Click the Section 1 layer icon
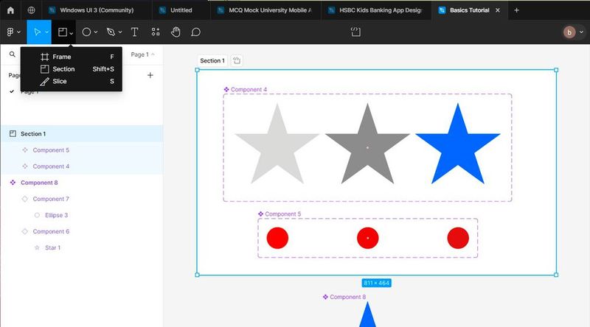The width and height of the screenshot is (590, 327). [x=13, y=134]
